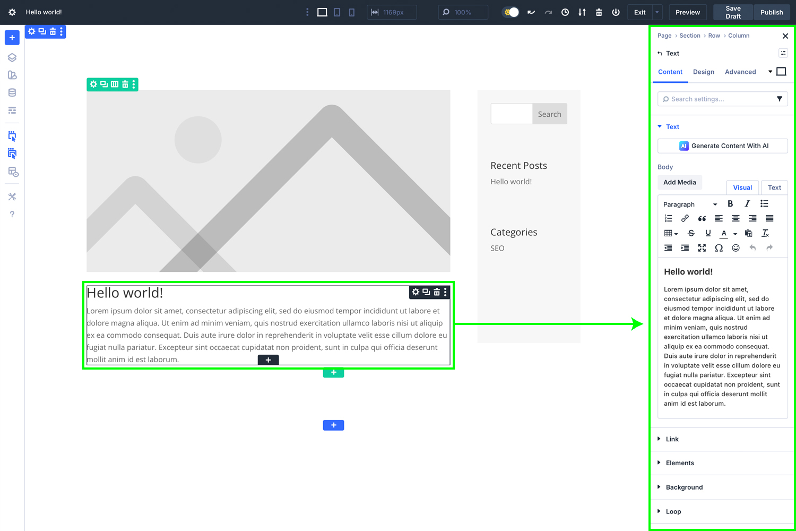Insert a special character using the omega icon
Viewport: 796px width, 531px height.
click(x=719, y=248)
